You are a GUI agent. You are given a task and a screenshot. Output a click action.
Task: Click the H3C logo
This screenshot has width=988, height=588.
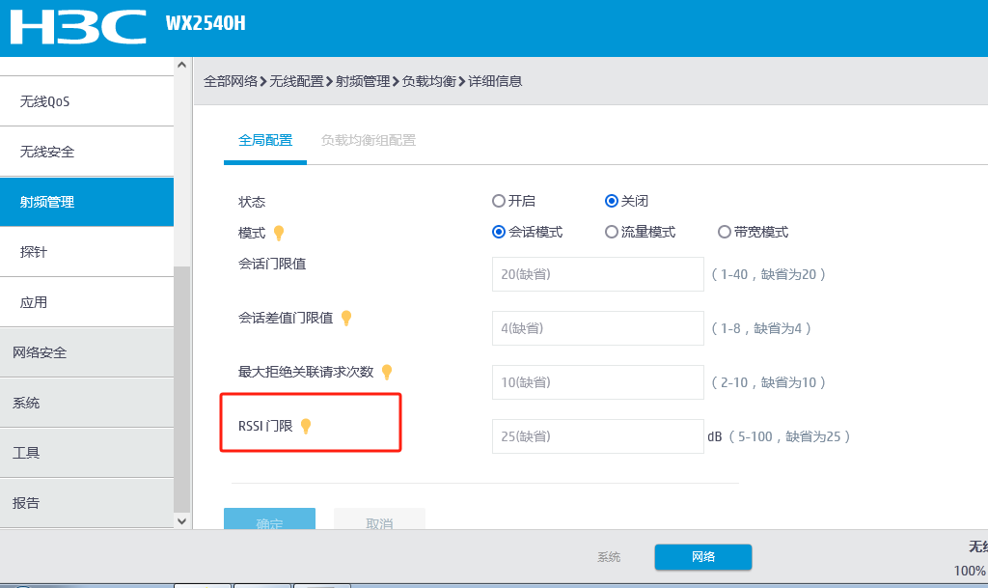tap(78, 27)
